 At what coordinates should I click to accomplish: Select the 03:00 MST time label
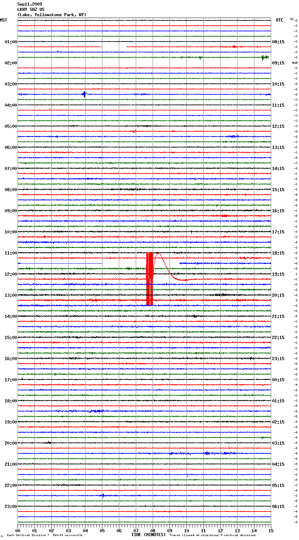point(11,84)
